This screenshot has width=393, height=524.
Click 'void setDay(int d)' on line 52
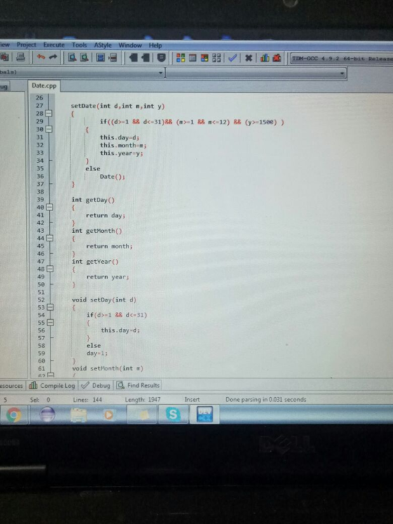tap(105, 300)
